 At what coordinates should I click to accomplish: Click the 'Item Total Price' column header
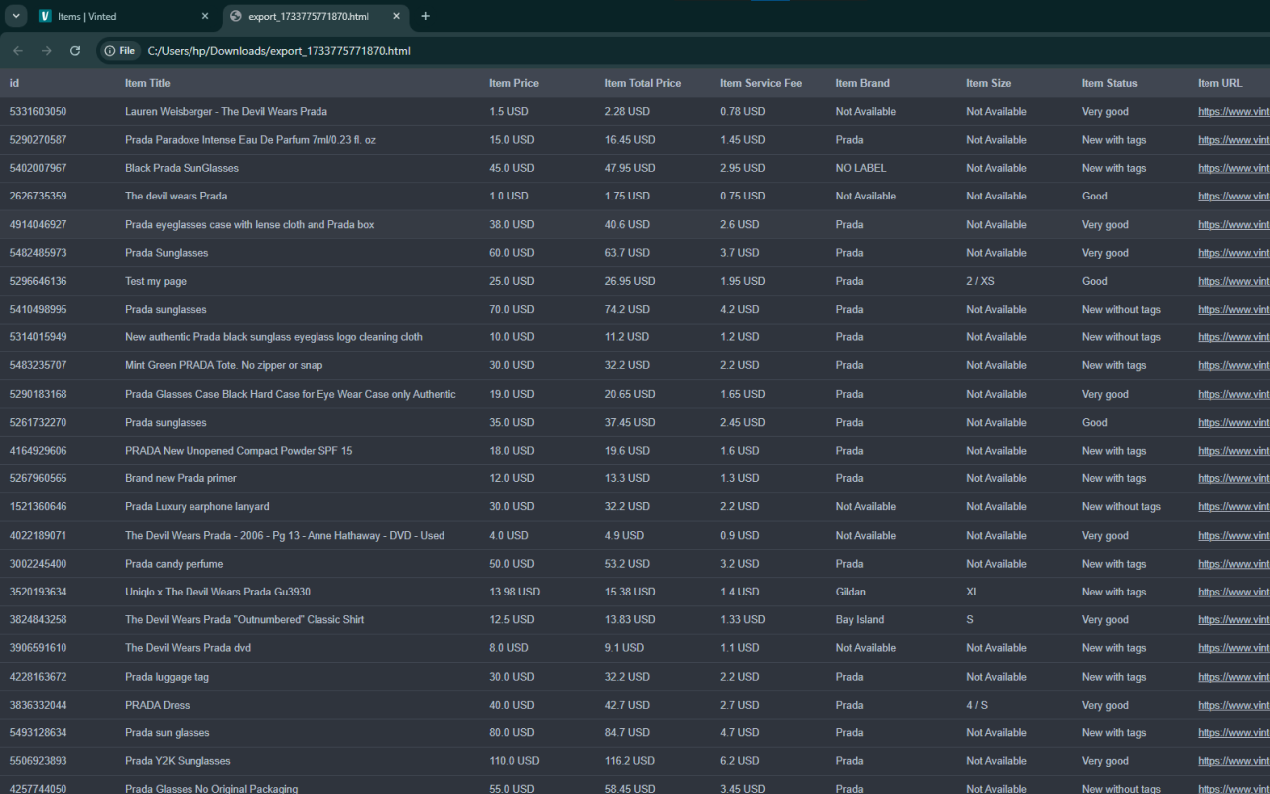643,83
